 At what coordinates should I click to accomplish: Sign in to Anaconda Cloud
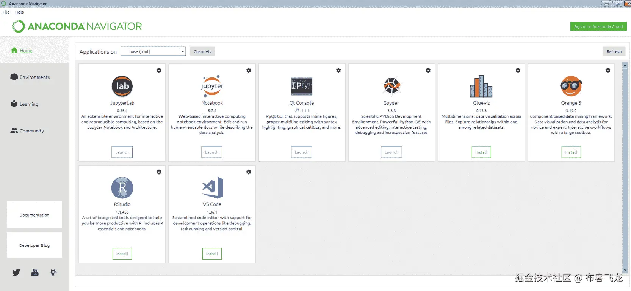coord(598,26)
